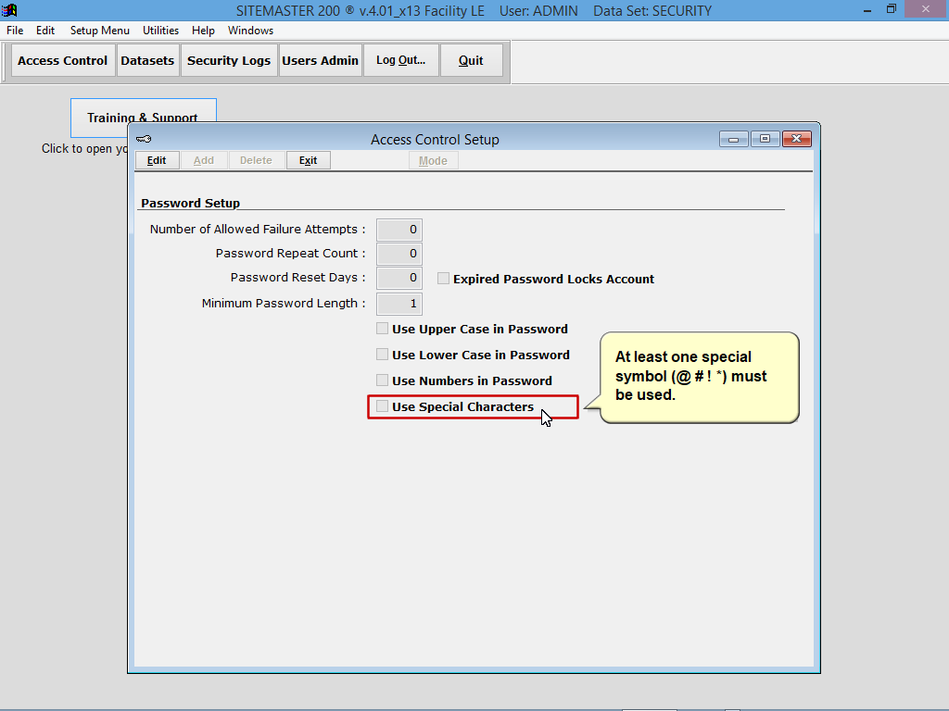Click the 'Password Reset Days :' label
Image resolution: width=949 pixels, height=711 pixels.
pyautogui.click(x=297, y=278)
